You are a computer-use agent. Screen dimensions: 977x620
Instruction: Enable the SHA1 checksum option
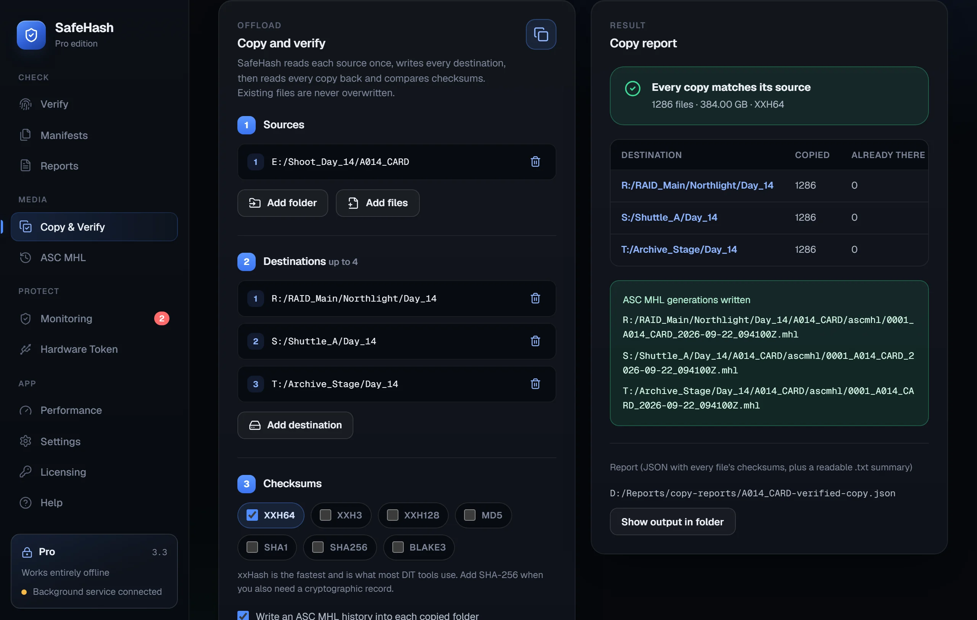click(267, 547)
